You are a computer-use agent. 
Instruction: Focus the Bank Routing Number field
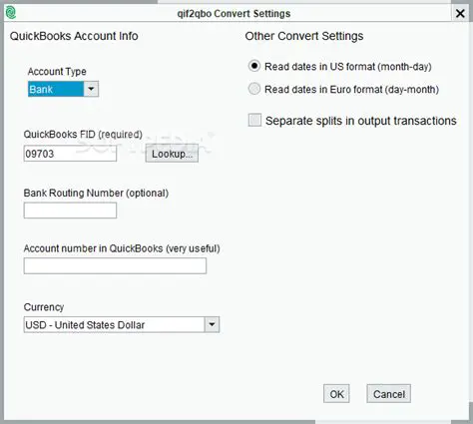tap(70, 211)
